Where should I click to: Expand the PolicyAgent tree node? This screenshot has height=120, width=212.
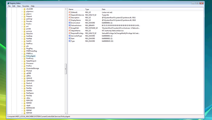tap(22, 56)
